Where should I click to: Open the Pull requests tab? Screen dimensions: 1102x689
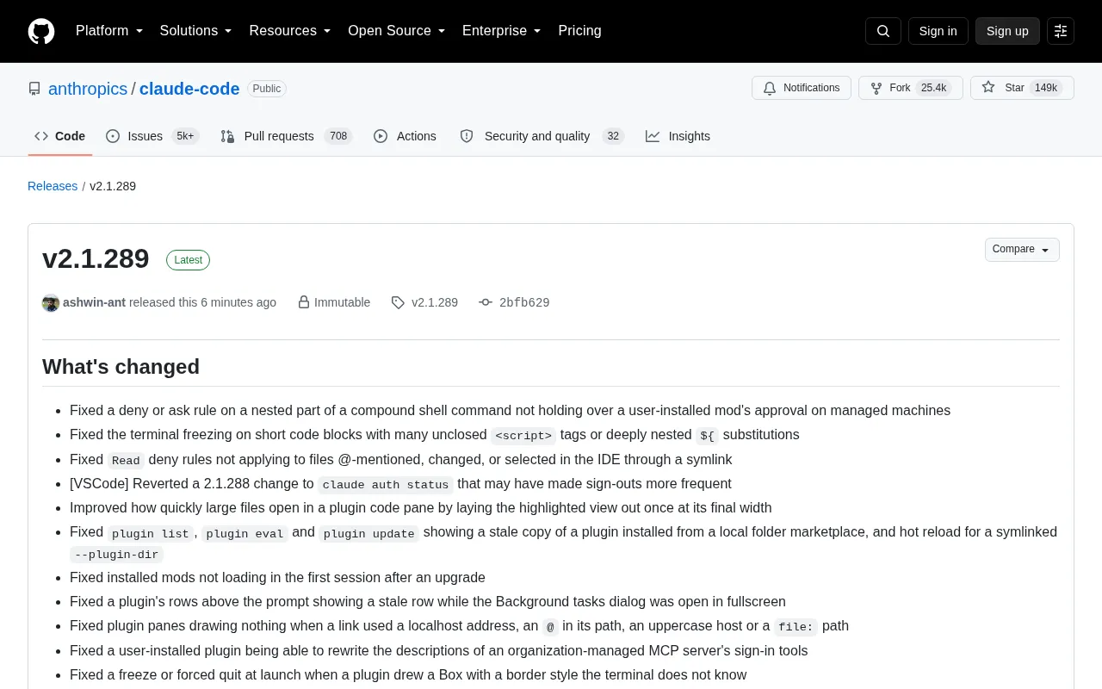tap(287, 136)
